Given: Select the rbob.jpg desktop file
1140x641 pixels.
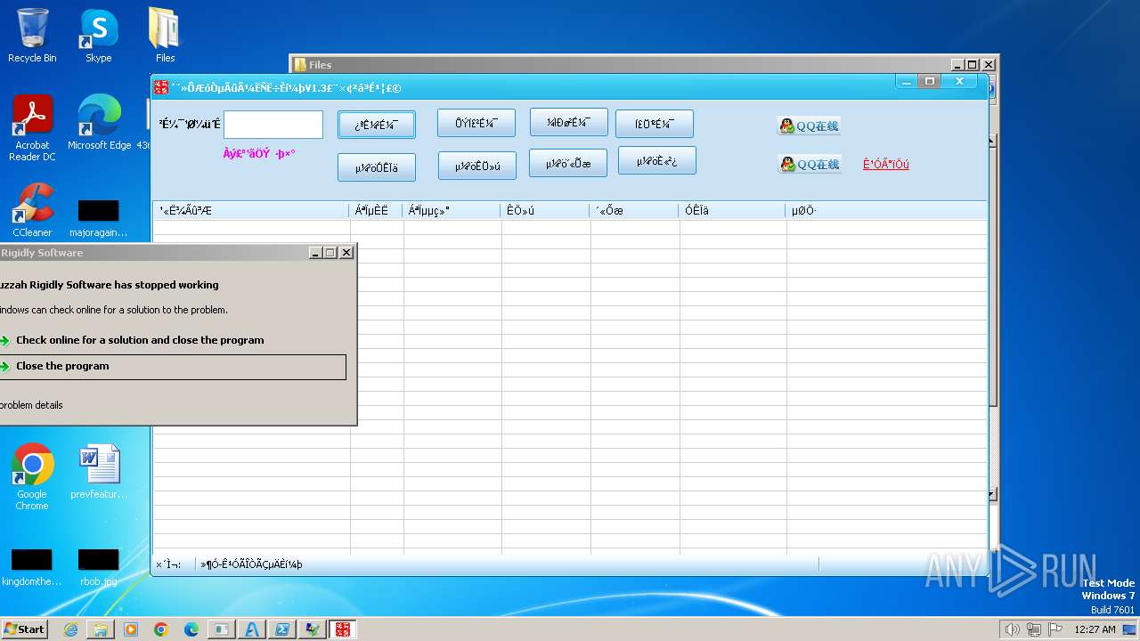Looking at the screenshot, I should pos(99,568).
